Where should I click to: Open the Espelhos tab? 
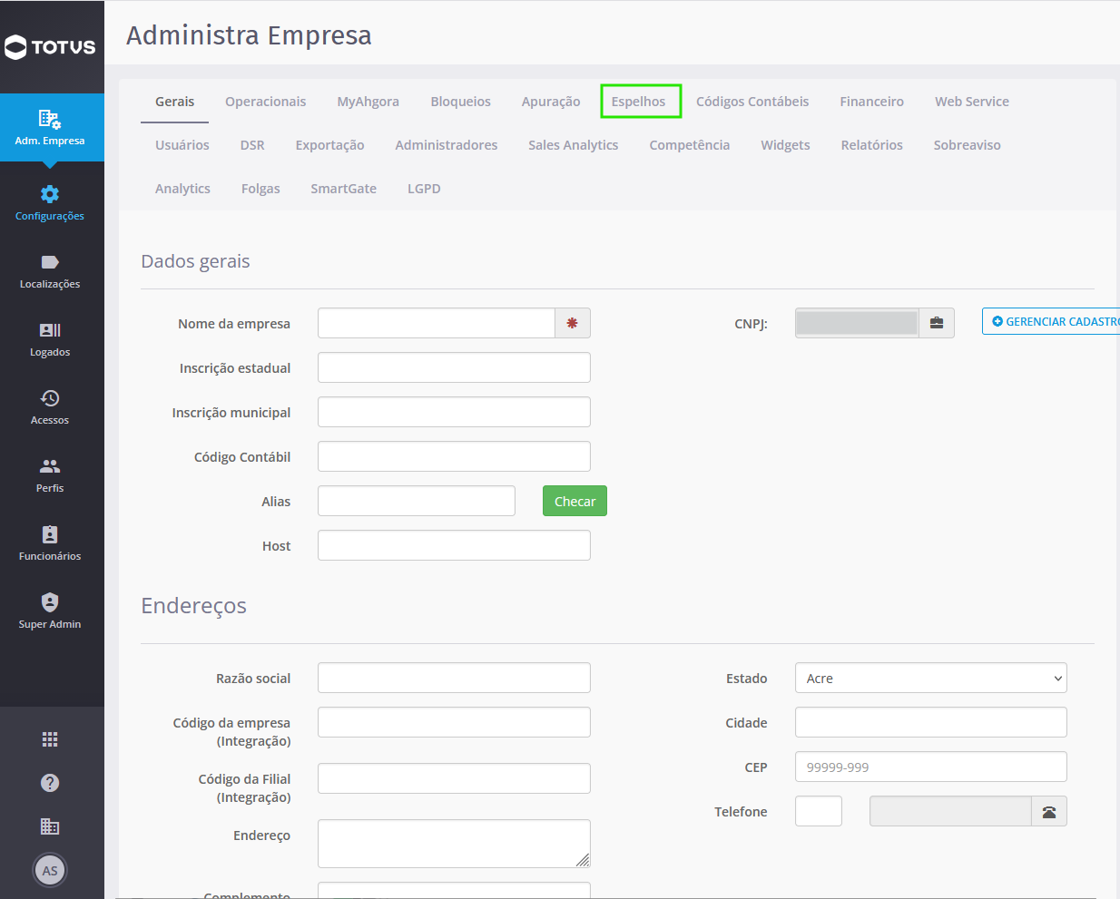639,102
